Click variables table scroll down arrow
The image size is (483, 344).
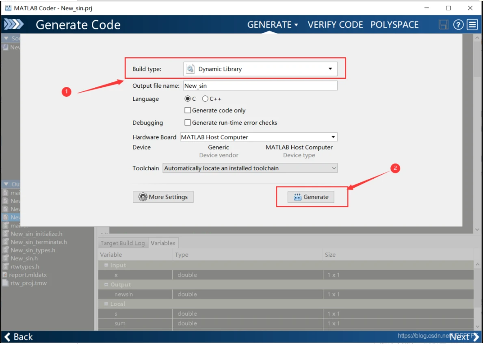point(477,327)
